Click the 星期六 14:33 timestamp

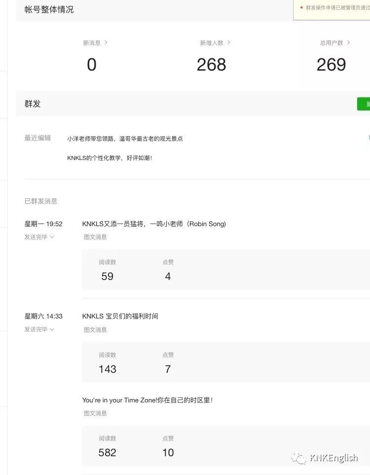(x=43, y=317)
